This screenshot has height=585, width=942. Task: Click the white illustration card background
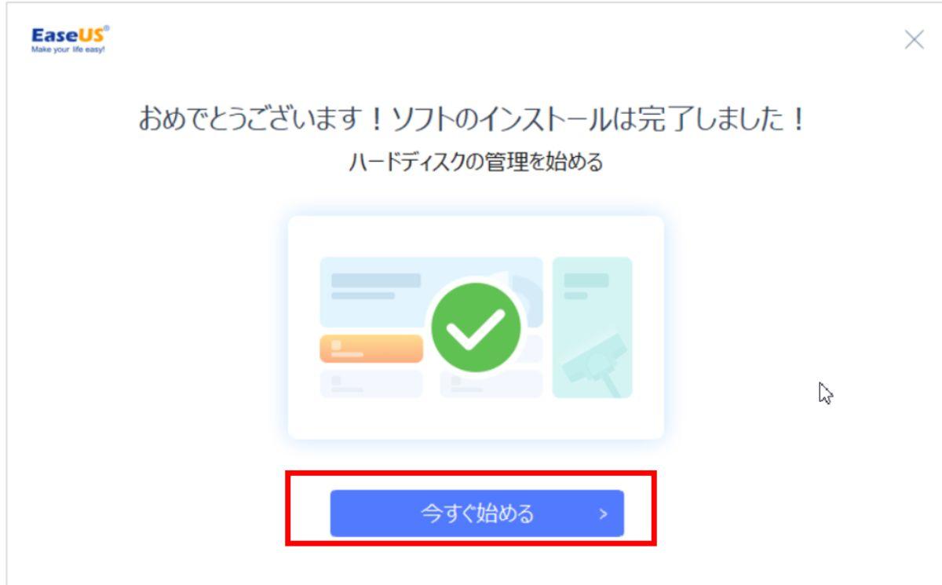pyautogui.click(x=476, y=327)
